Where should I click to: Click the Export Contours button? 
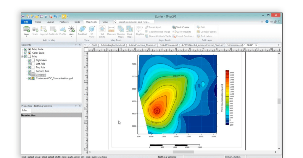tap(183, 36)
